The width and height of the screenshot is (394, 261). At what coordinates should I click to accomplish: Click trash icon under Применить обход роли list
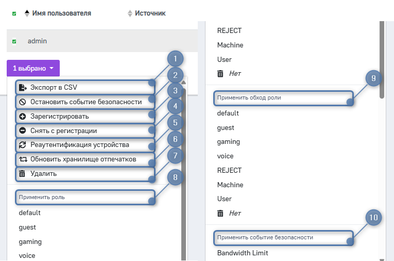click(220, 213)
